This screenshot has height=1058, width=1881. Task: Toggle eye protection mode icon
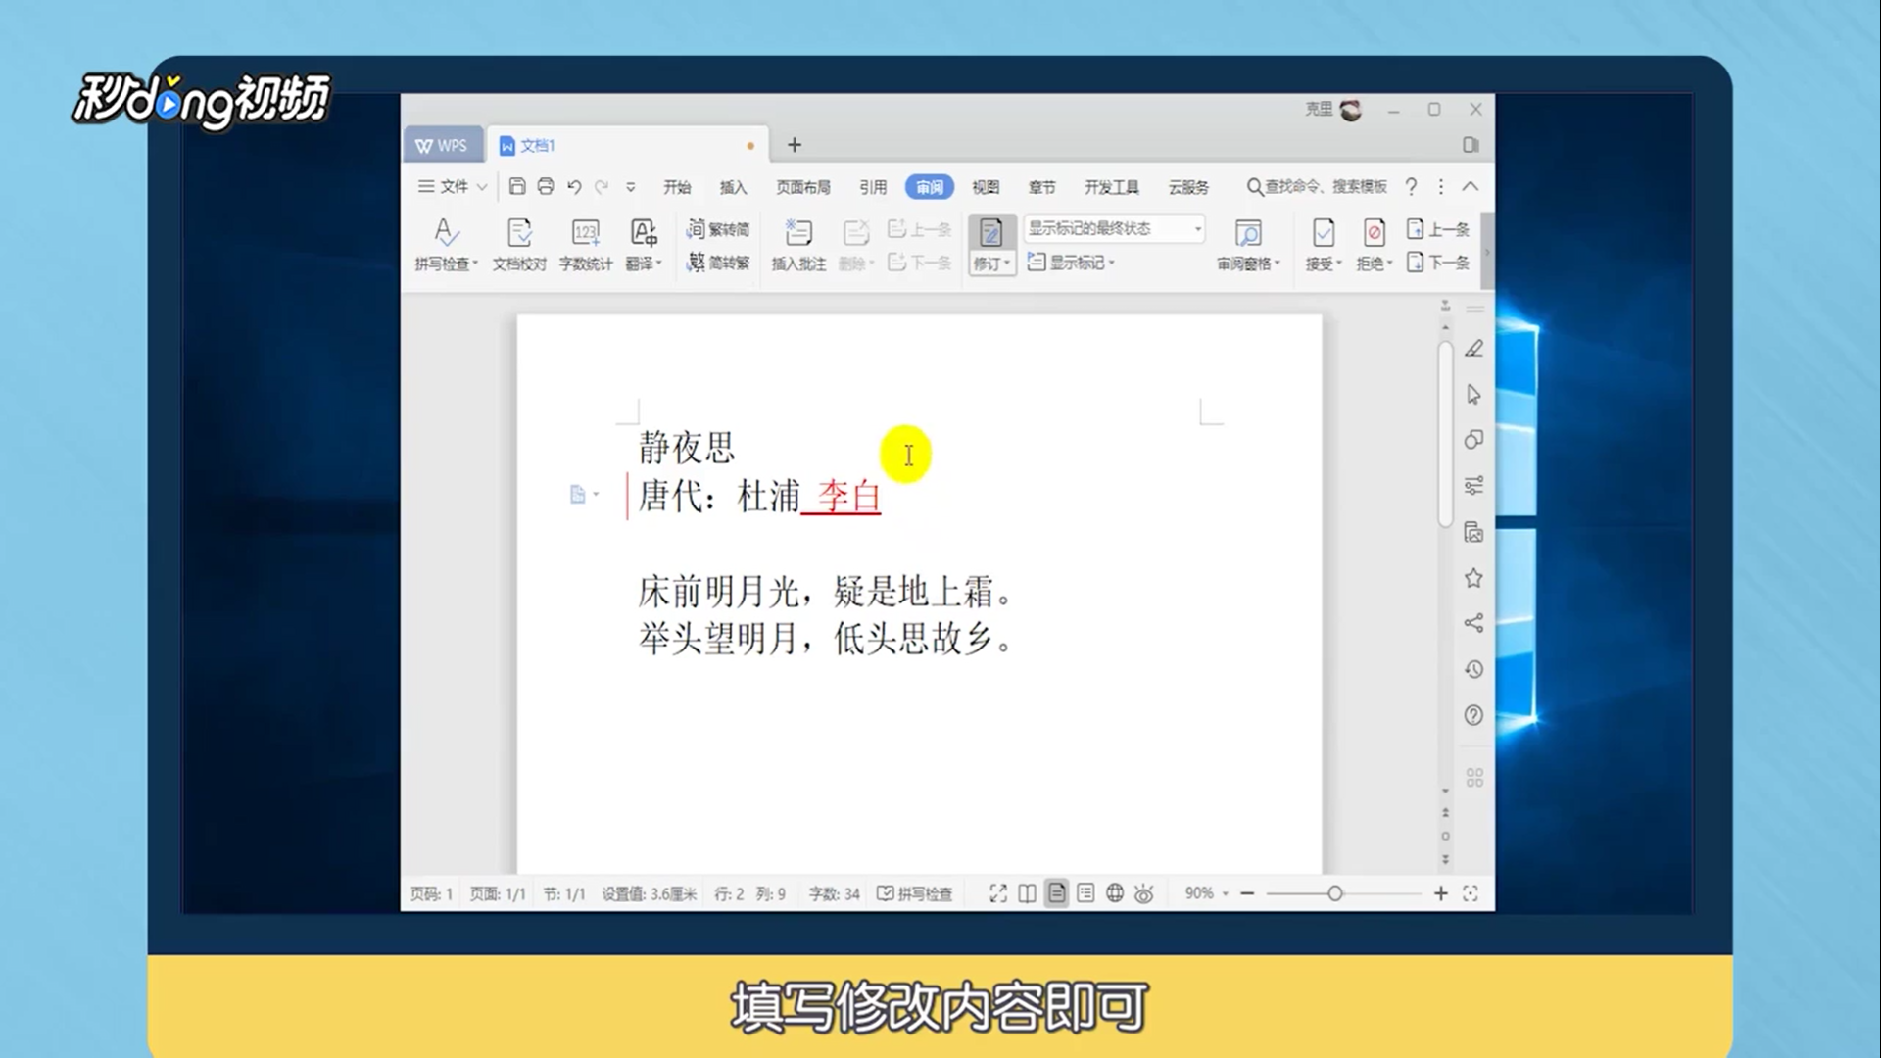(x=1143, y=893)
